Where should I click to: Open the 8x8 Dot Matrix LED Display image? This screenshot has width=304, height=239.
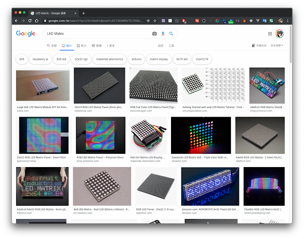click(x=148, y=135)
